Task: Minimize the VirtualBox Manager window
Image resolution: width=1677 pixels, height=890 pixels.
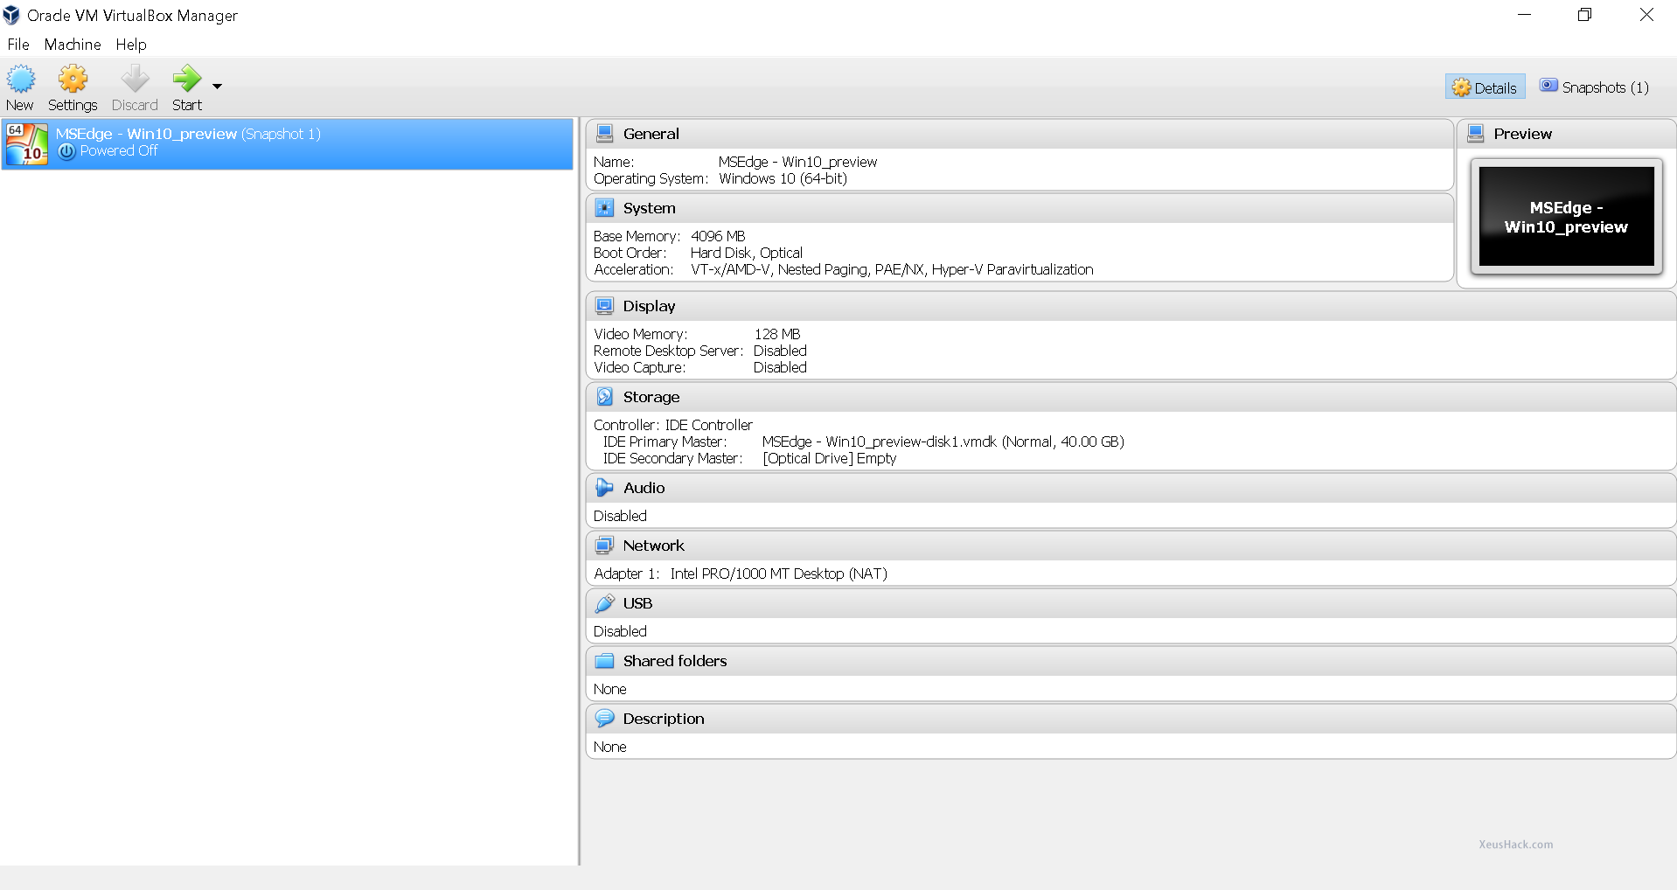Action: tap(1524, 14)
